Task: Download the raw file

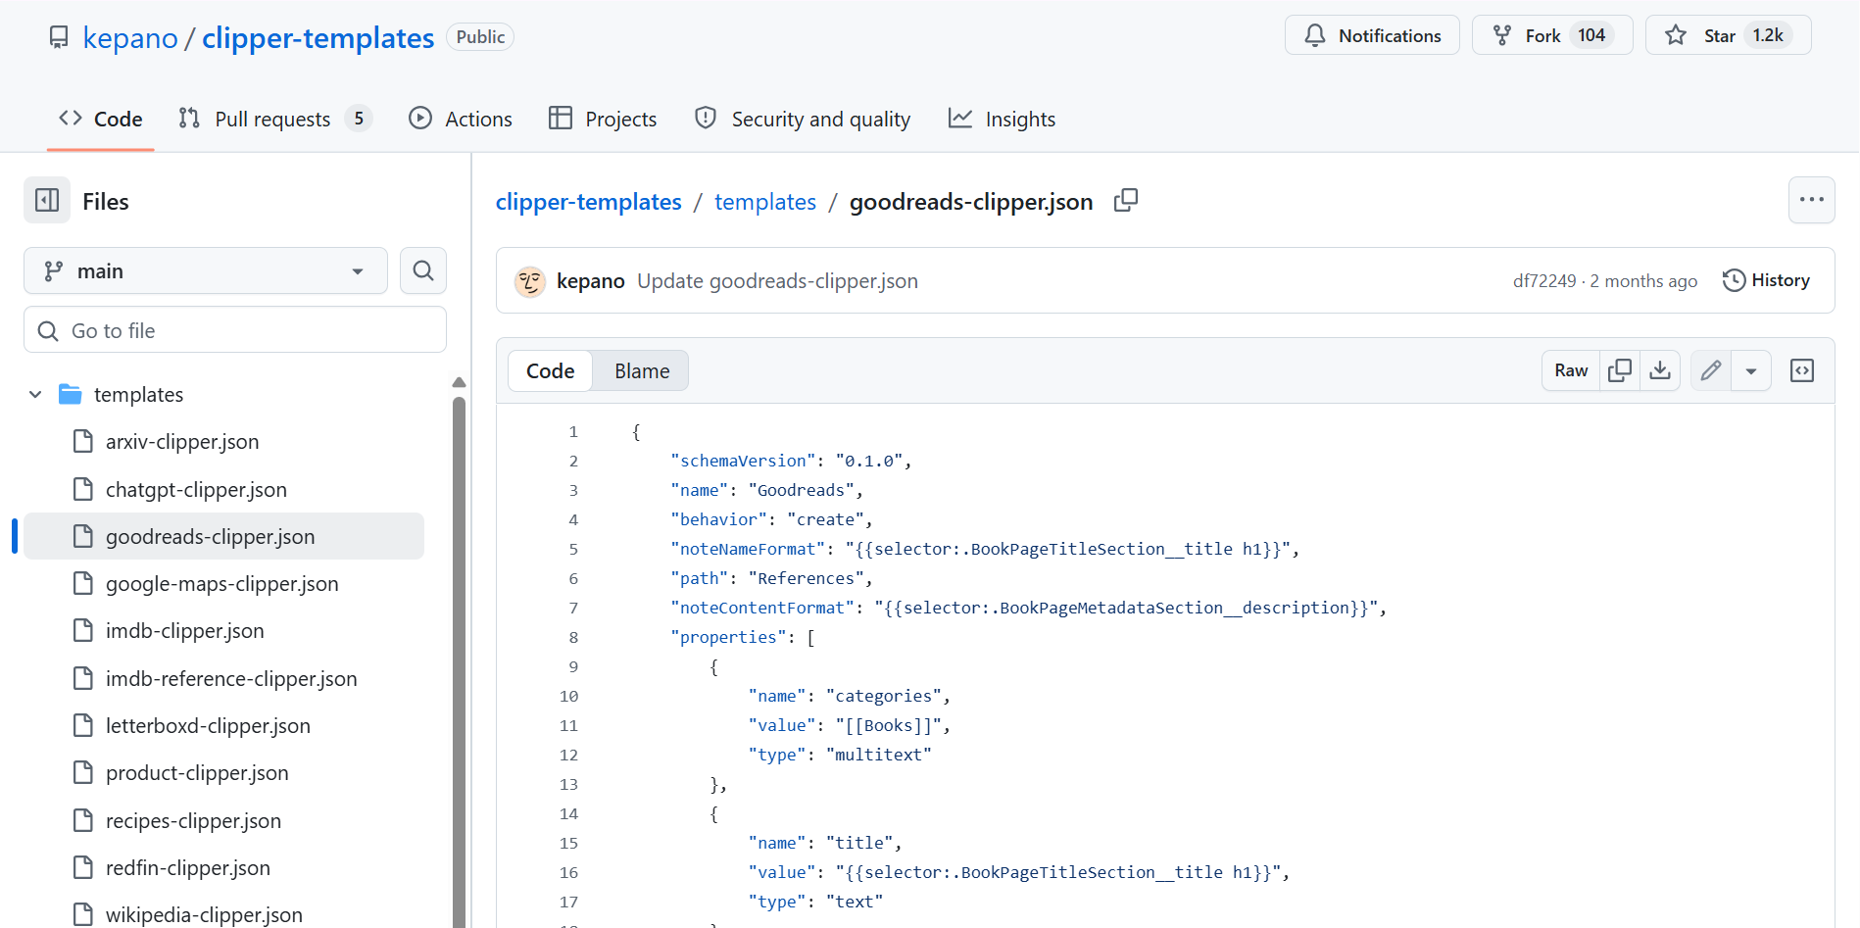Action: [x=1660, y=370]
